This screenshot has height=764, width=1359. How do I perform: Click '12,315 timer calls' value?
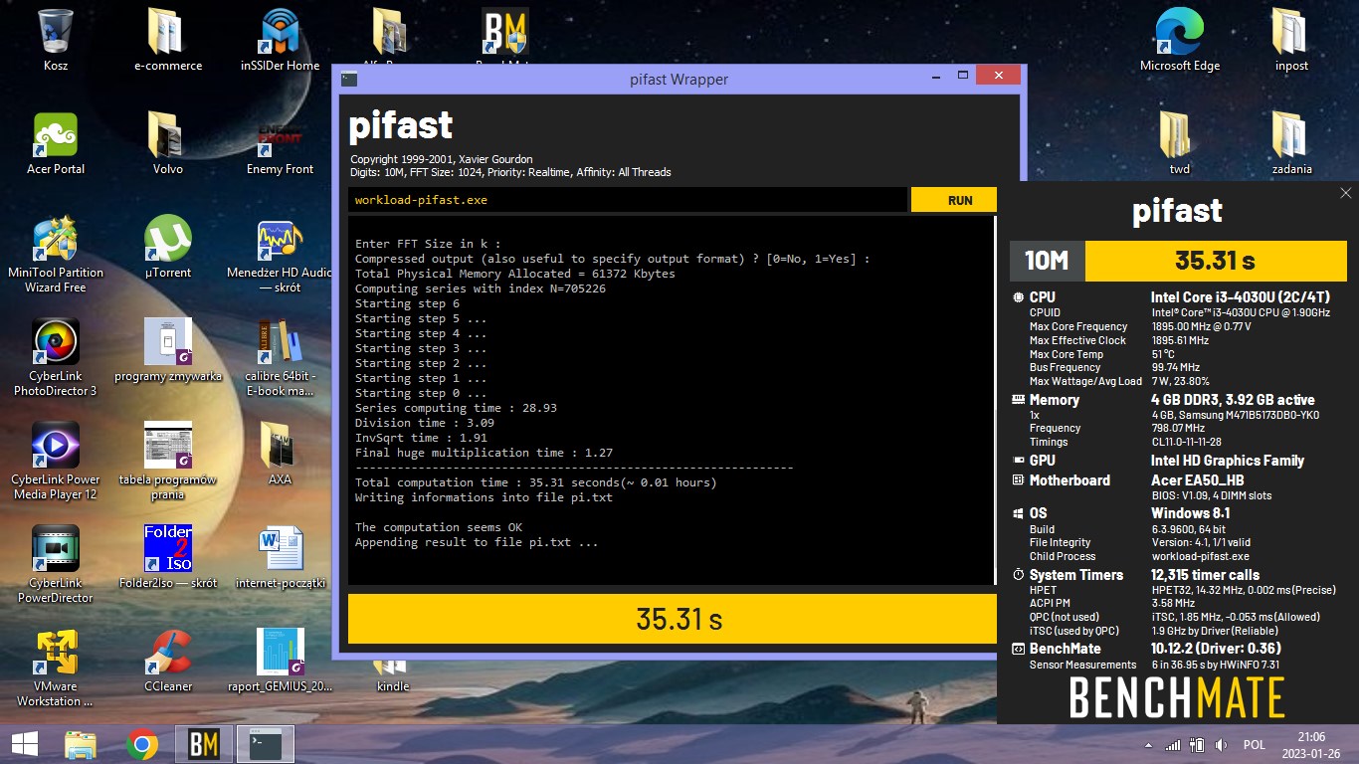click(x=1206, y=575)
